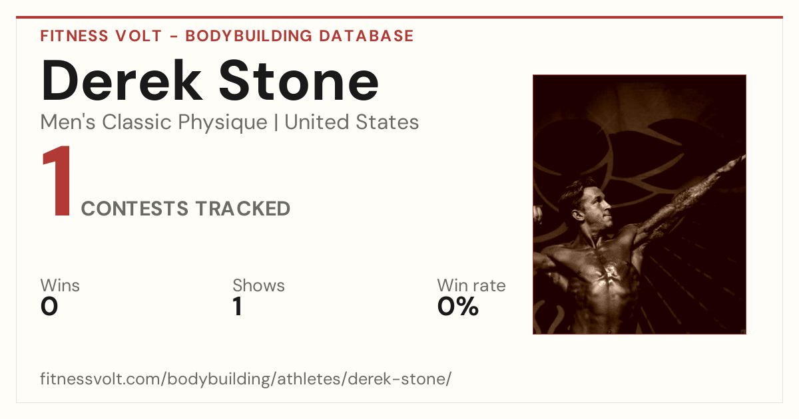Select the Men's Classic Physique division text

(154, 122)
